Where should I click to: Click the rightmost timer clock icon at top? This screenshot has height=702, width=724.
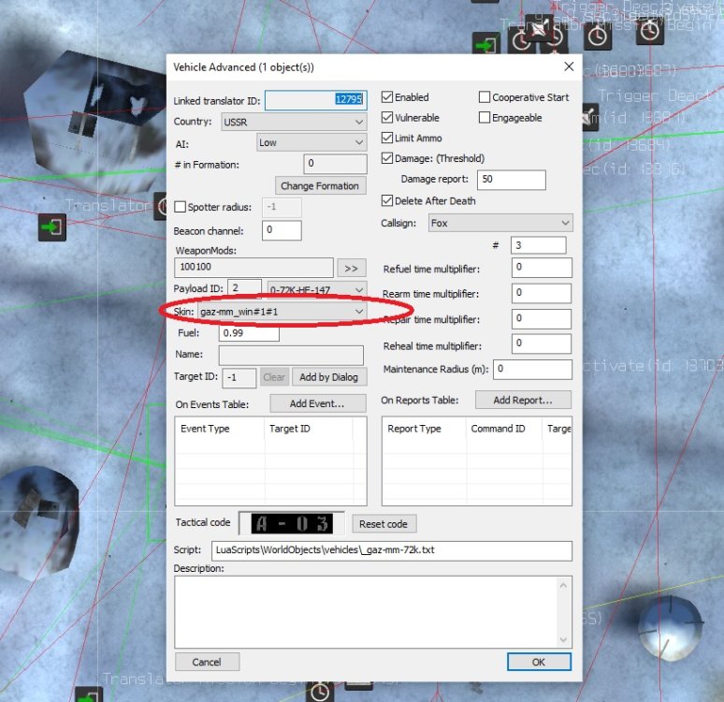[649, 33]
